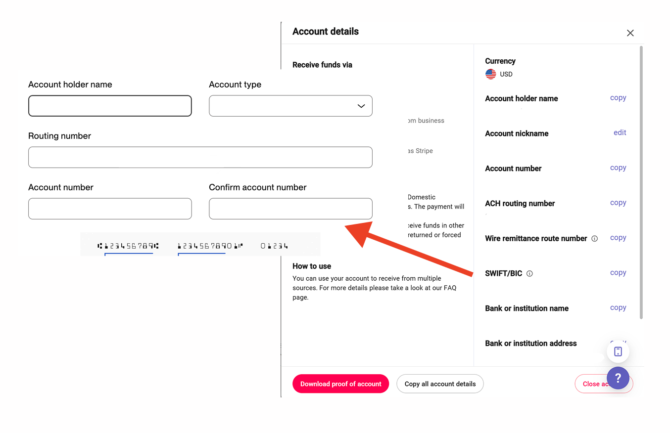
Task: Click the purple help question mark icon
Action: tap(618, 379)
